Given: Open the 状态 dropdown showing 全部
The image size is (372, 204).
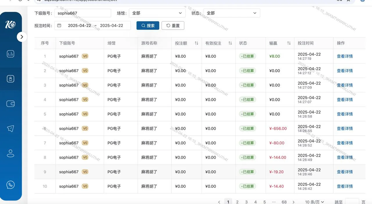Looking at the screenshot, I should (x=232, y=13).
